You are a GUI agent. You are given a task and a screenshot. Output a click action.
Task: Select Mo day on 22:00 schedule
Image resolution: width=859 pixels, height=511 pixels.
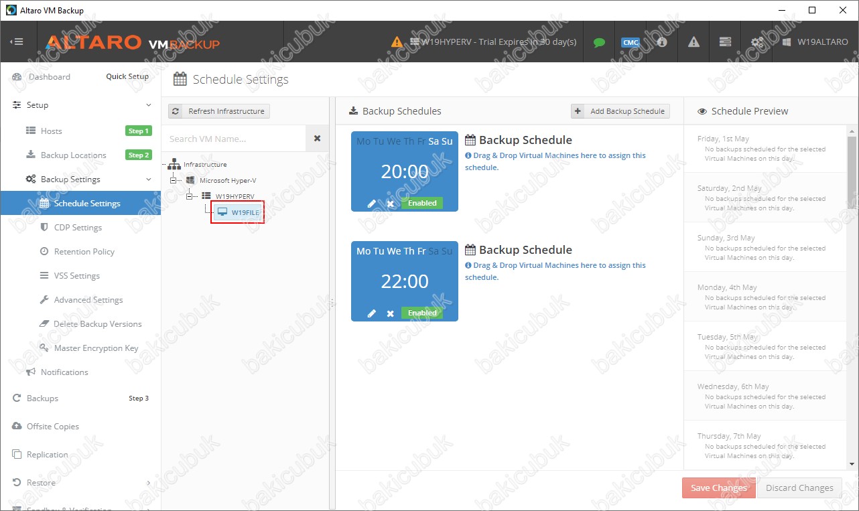363,251
